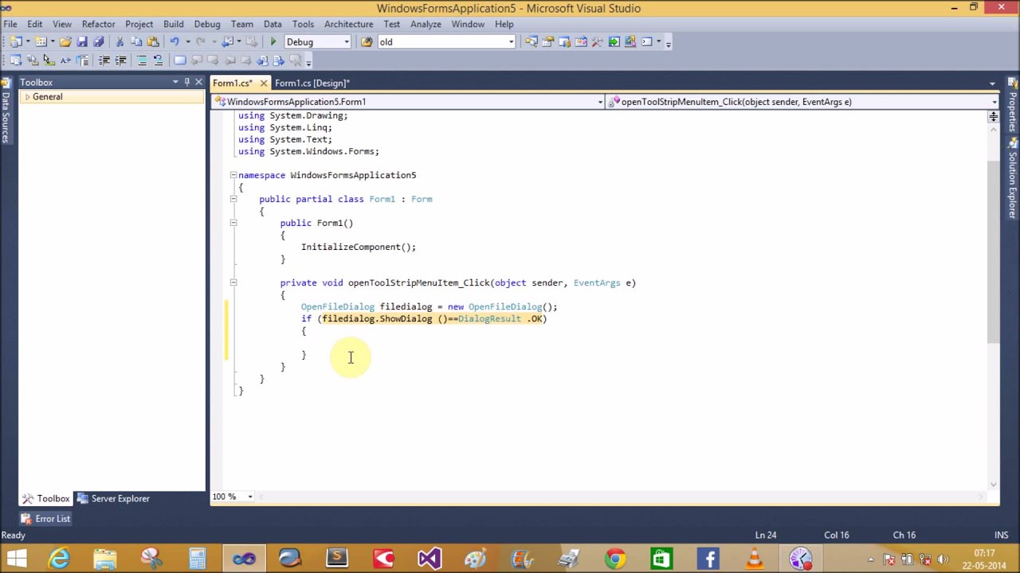Switch to Form1.cs [Design]* tab

click(x=312, y=83)
